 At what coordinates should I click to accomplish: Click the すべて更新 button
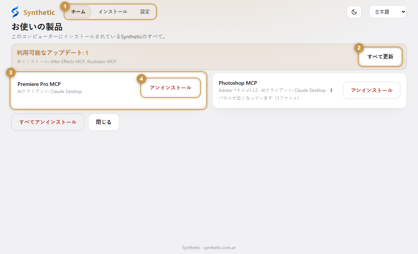tap(380, 56)
